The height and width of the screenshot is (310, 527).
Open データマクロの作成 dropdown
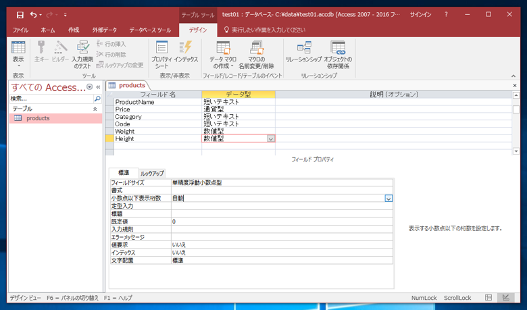pos(223,55)
